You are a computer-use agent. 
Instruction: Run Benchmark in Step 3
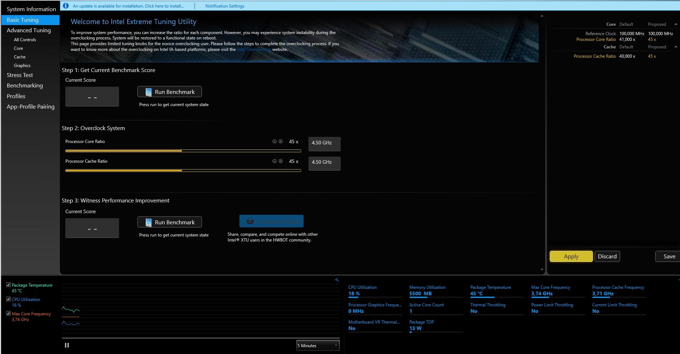(x=170, y=222)
